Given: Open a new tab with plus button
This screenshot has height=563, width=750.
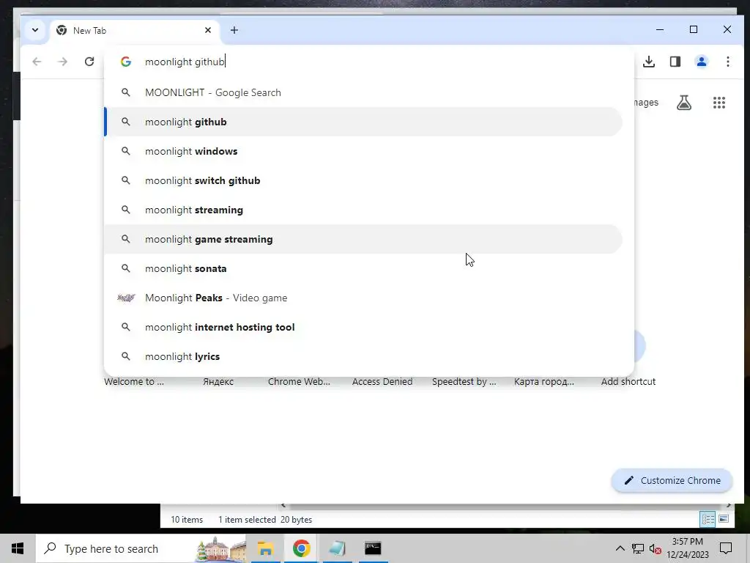Looking at the screenshot, I should coord(234,30).
